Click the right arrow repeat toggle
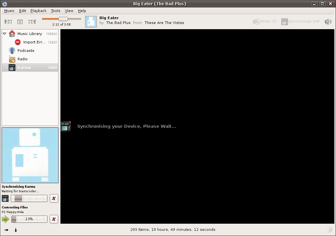The image size is (336, 236). (6, 230)
